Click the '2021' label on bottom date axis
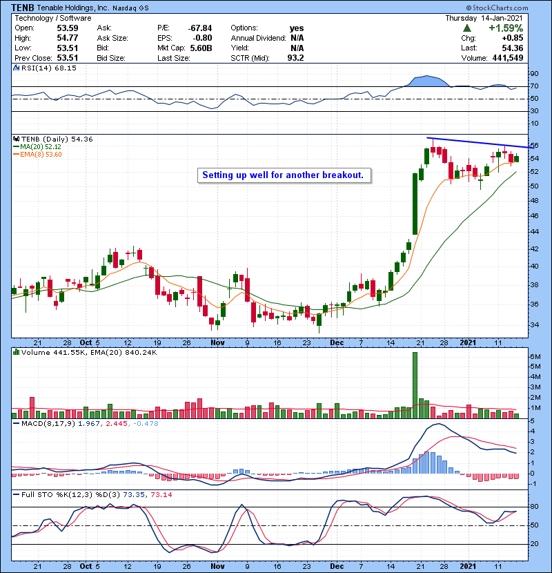Viewport: 552px width, 573px height. (468, 566)
